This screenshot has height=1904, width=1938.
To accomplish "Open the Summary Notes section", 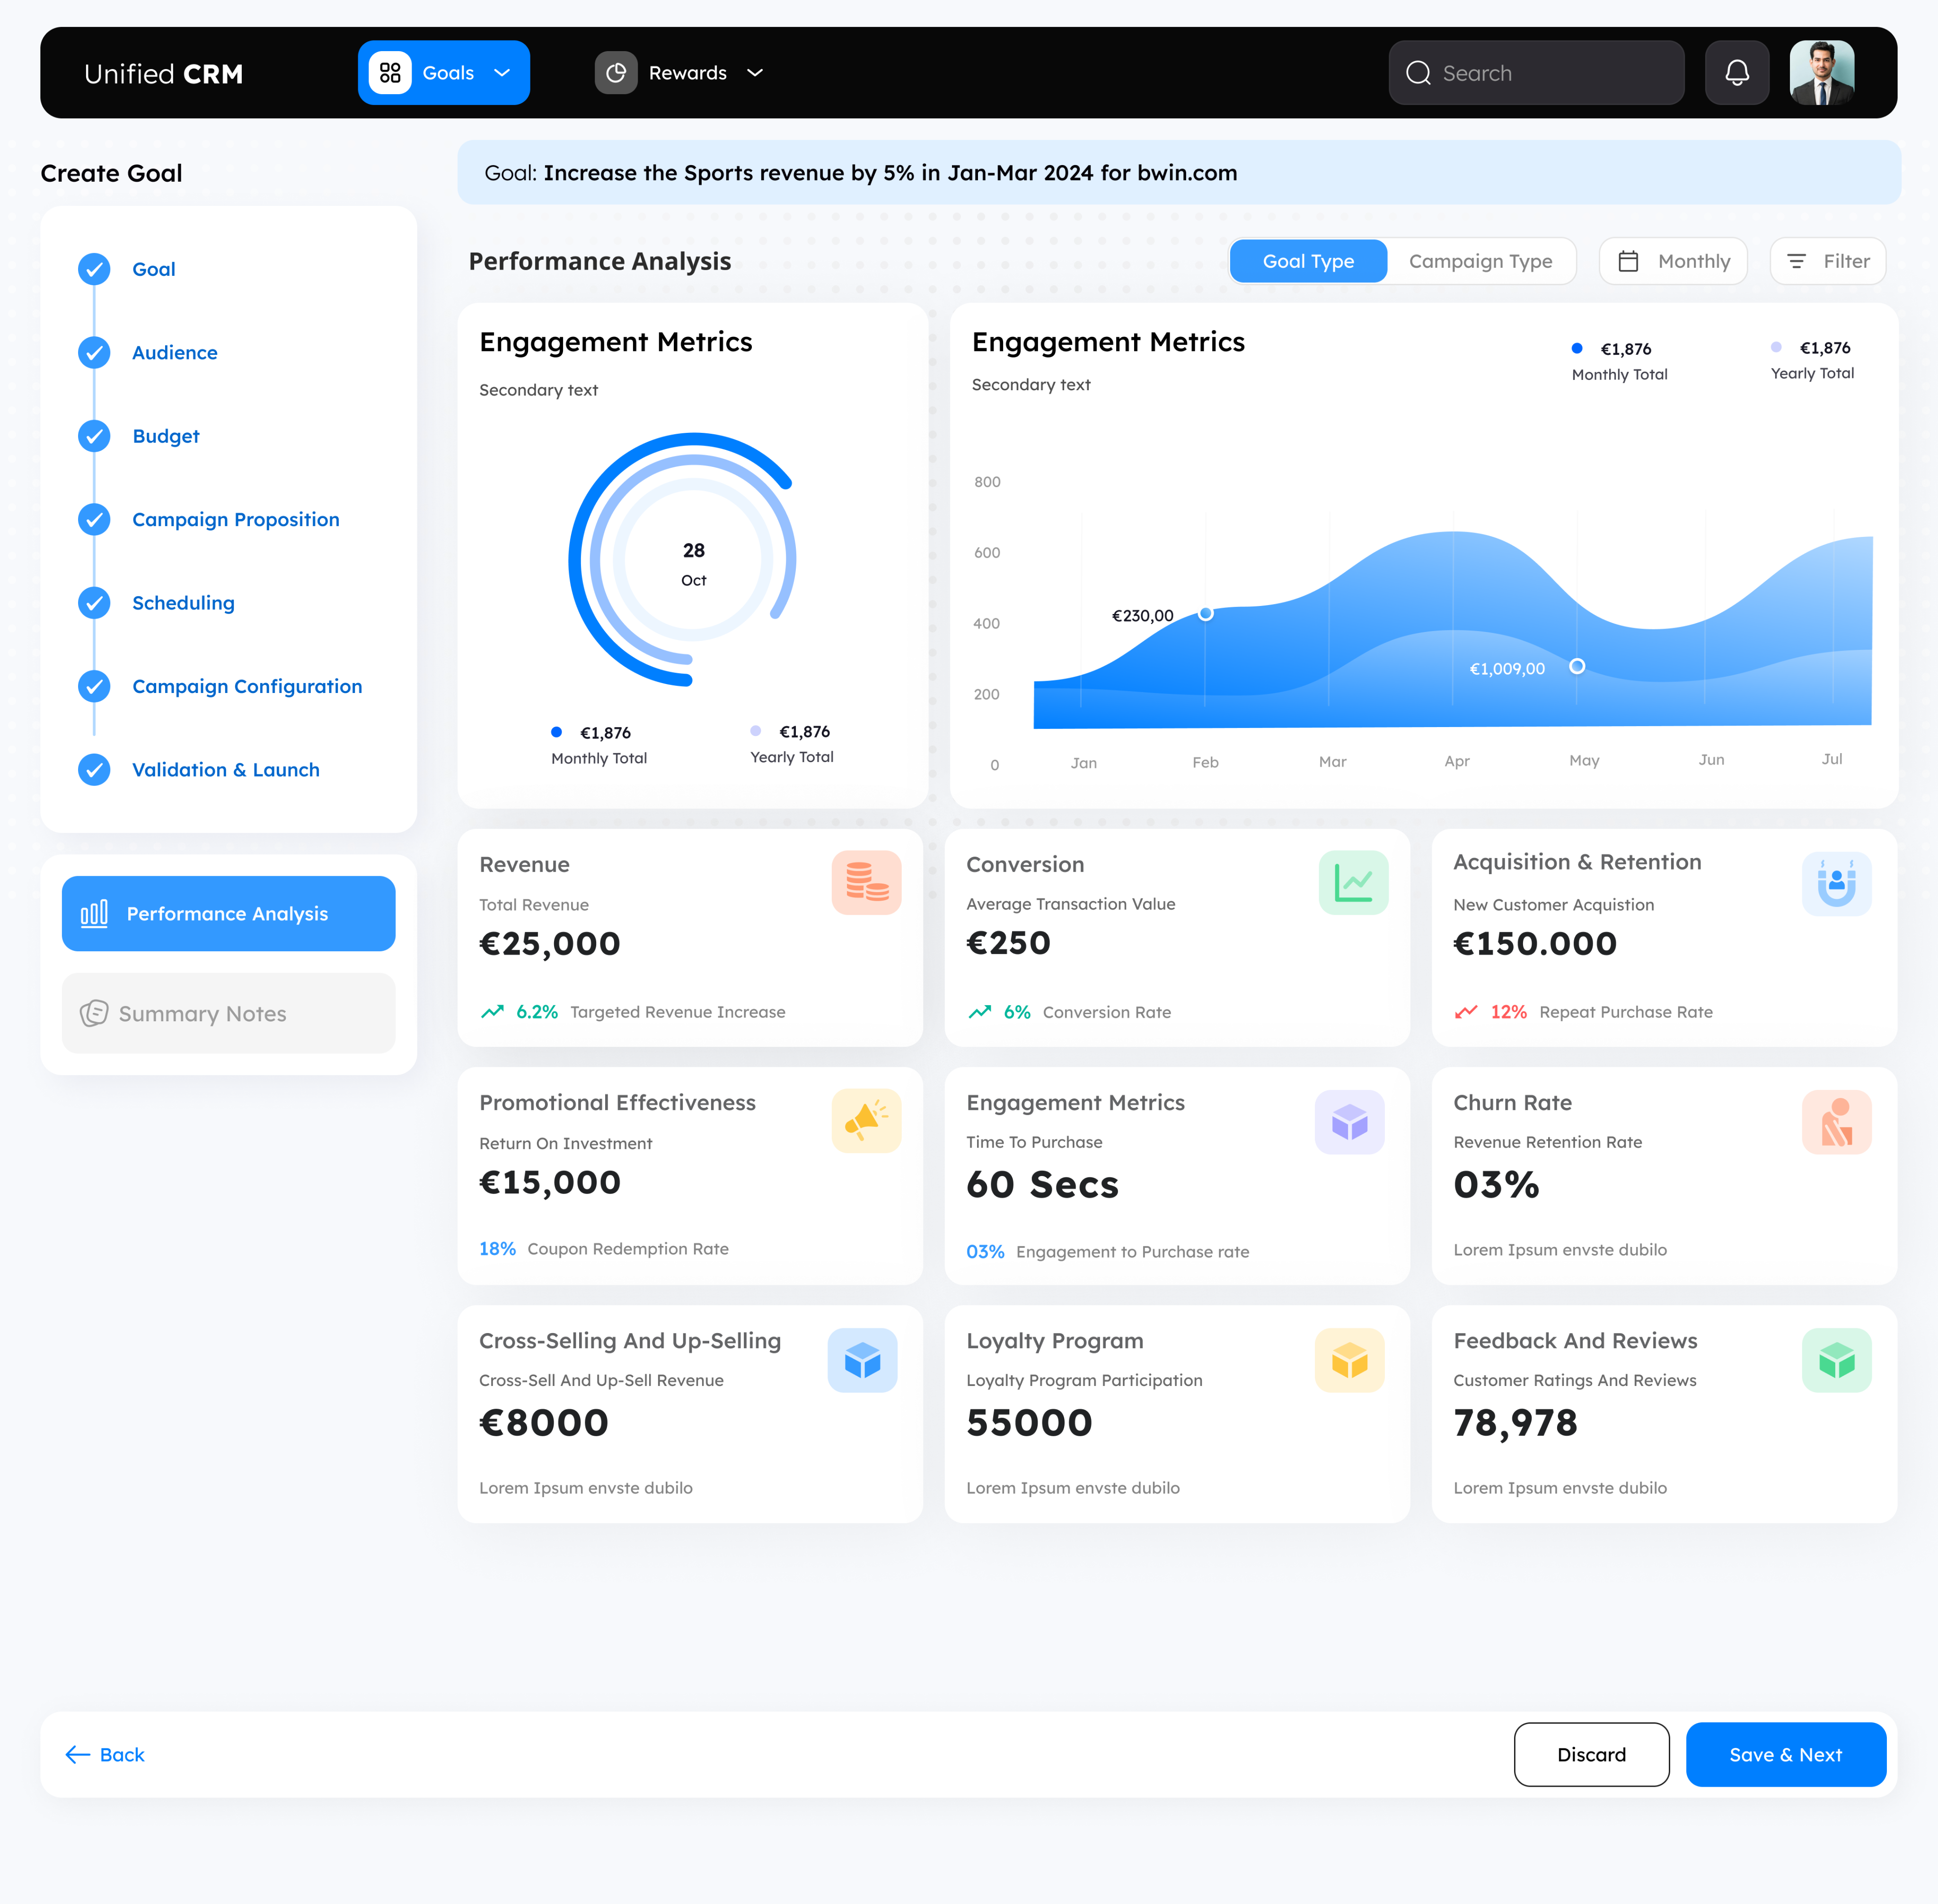I will pos(228,1013).
